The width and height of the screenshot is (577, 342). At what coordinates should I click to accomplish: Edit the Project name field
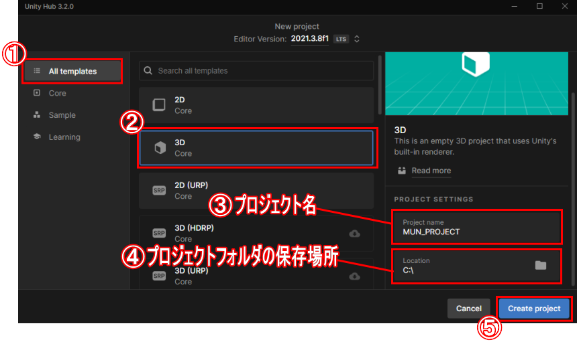(x=476, y=227)
